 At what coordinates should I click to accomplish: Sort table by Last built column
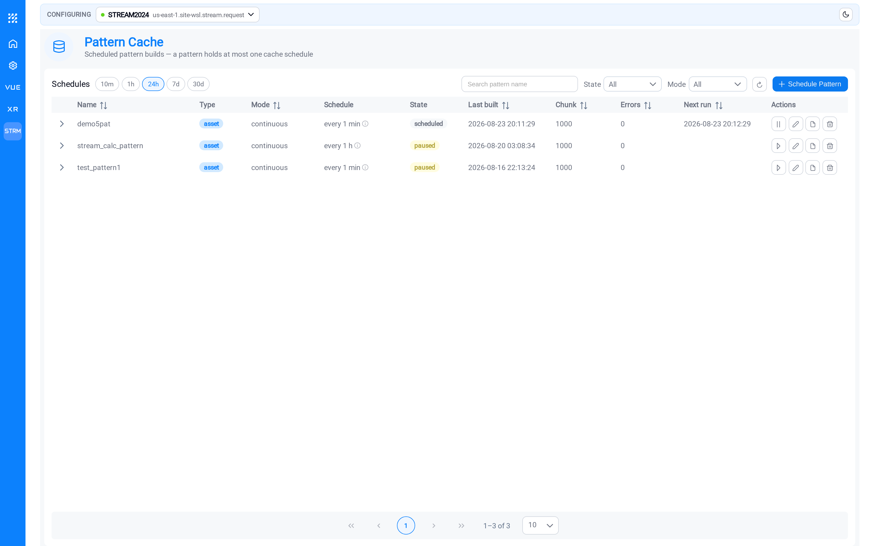pyautogui.click(x=505, y=105)
